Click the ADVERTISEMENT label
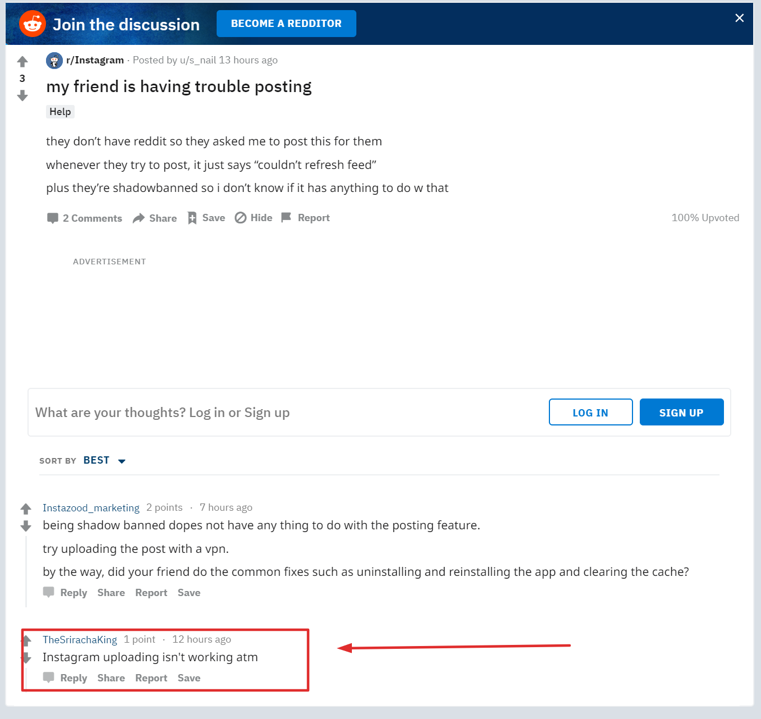 109,262
